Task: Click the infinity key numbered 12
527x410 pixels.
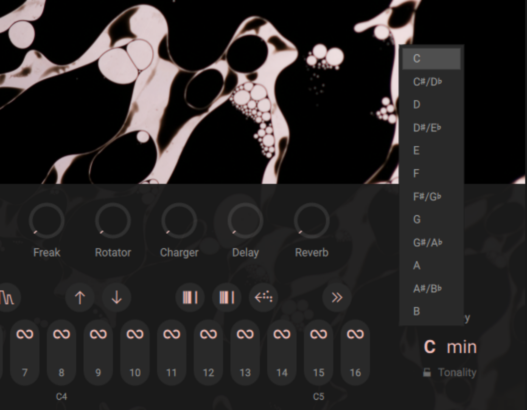Action: 209,353
